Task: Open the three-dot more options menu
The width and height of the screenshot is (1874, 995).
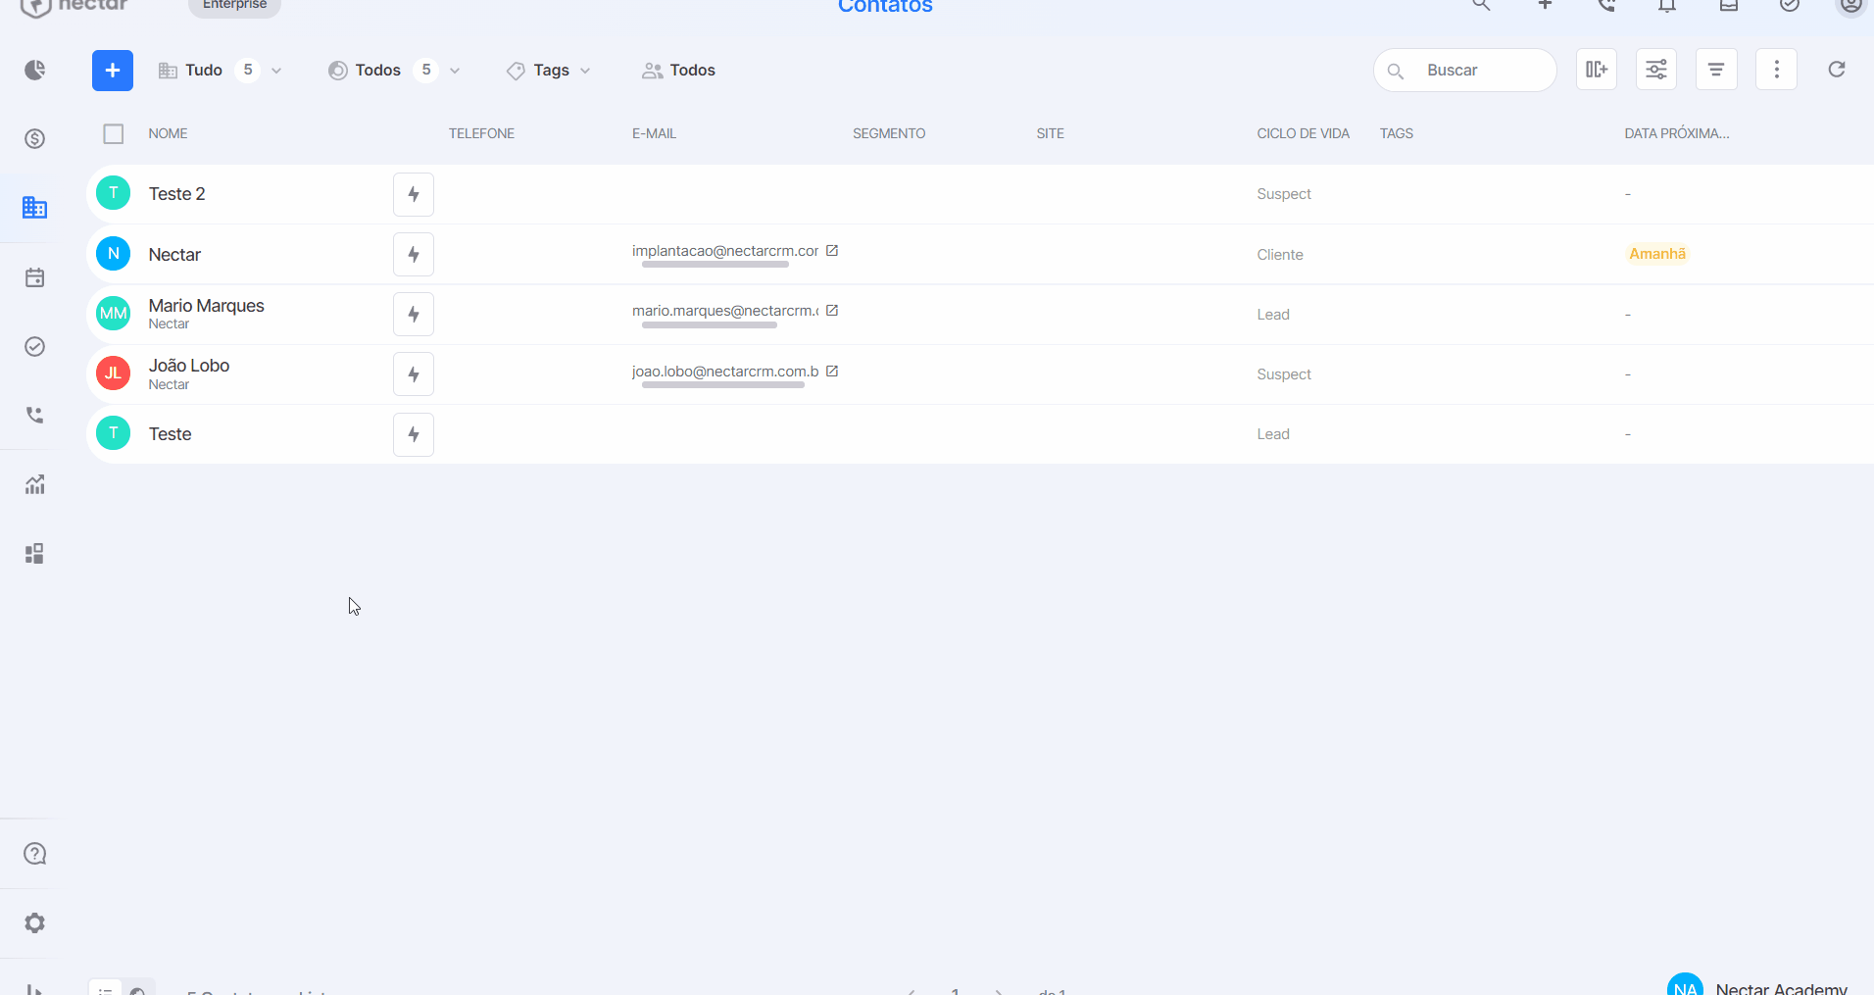Action: click(1776, 70)
